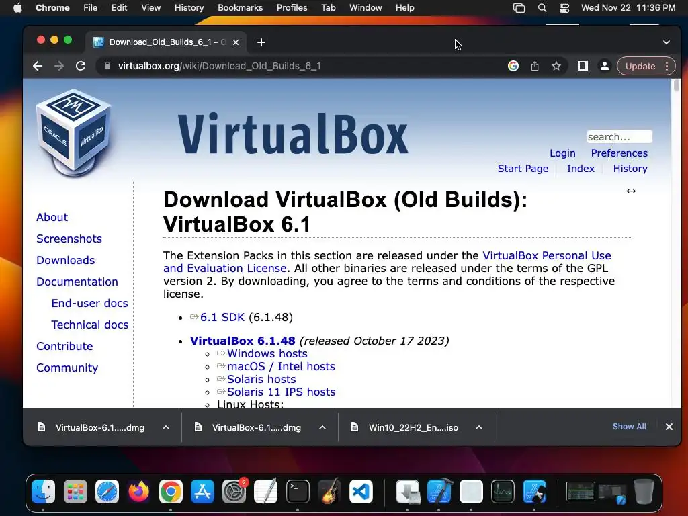The image size is (688, 516).
Task: Close the downloads bar
Action: [669, 427]
